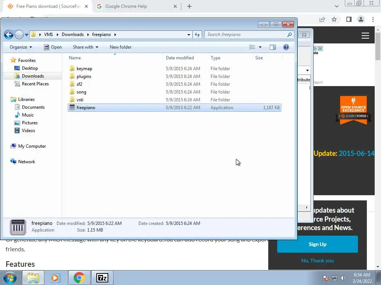This screenshot has width=381, height=285.
Task: Close the Google Chrome Help tab
Action: click(175, 6)
